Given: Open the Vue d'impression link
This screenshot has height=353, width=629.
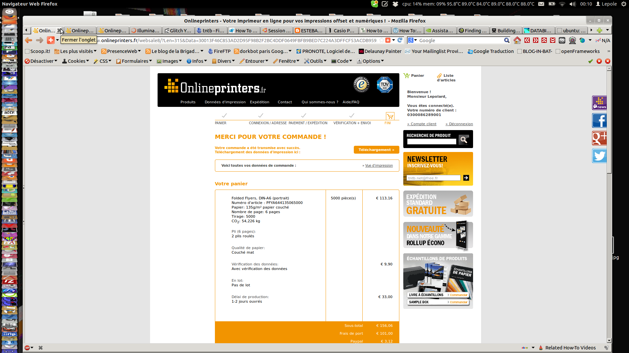Looking at the screenshot, I should coord(379,165).
